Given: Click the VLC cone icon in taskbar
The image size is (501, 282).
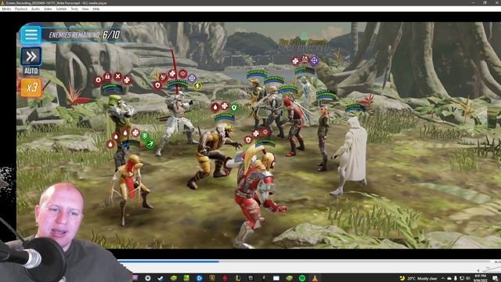Looking at the screenshot, I should click(315, 278).
